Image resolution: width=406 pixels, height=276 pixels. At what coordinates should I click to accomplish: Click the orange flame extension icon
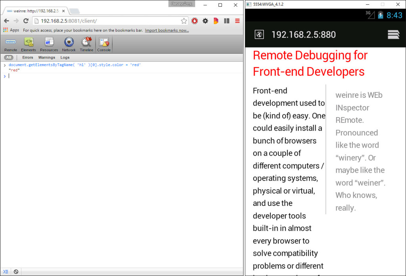click(x=216, y=21)
